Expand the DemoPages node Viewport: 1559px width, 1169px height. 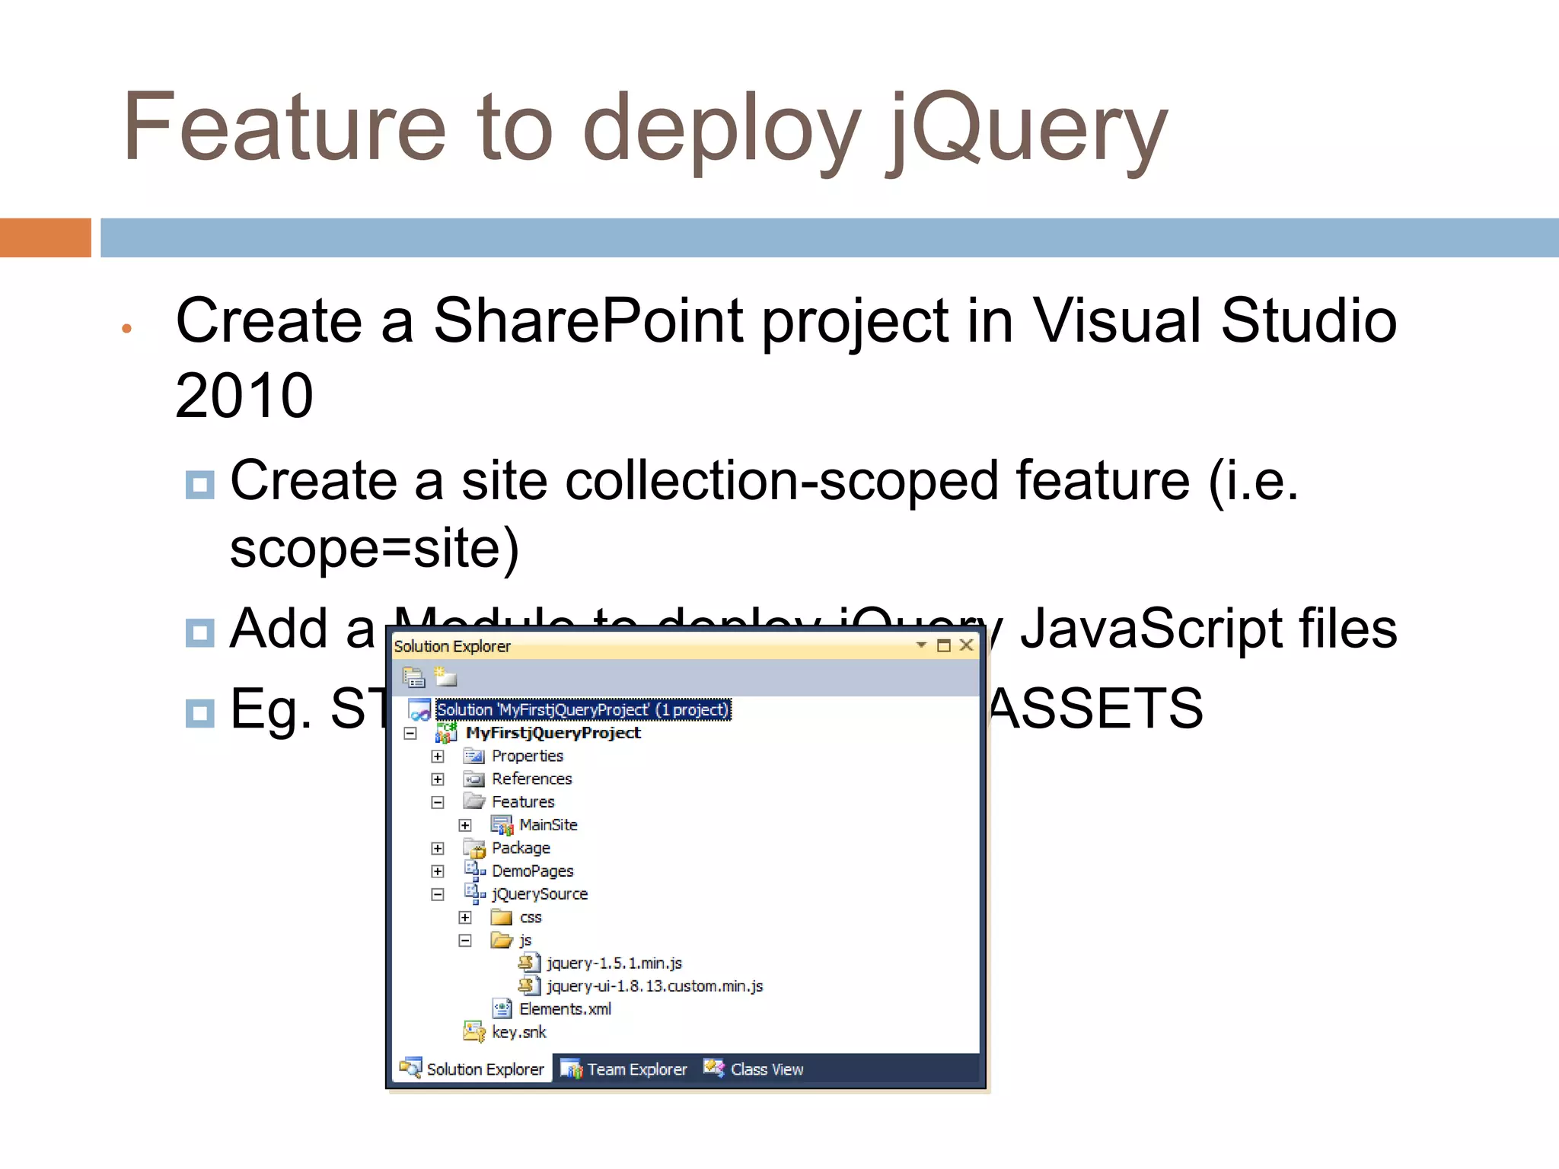point(438,871)
